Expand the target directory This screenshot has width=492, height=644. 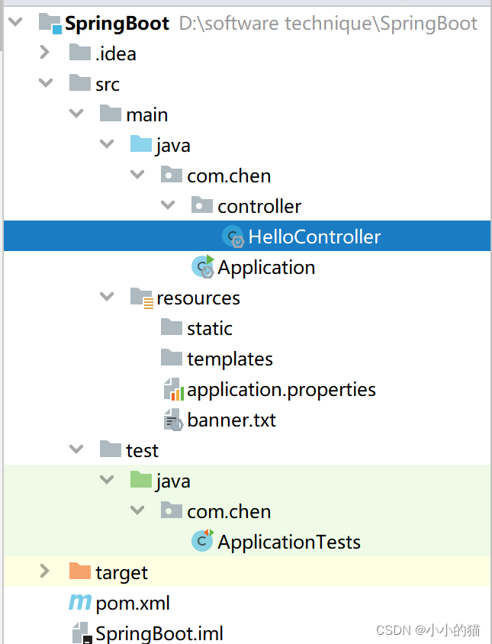[46, 572]
